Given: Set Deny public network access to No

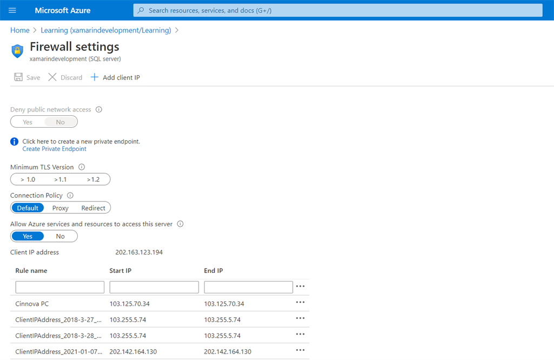Looking at the screenshot, I should (x=61, y=122).
